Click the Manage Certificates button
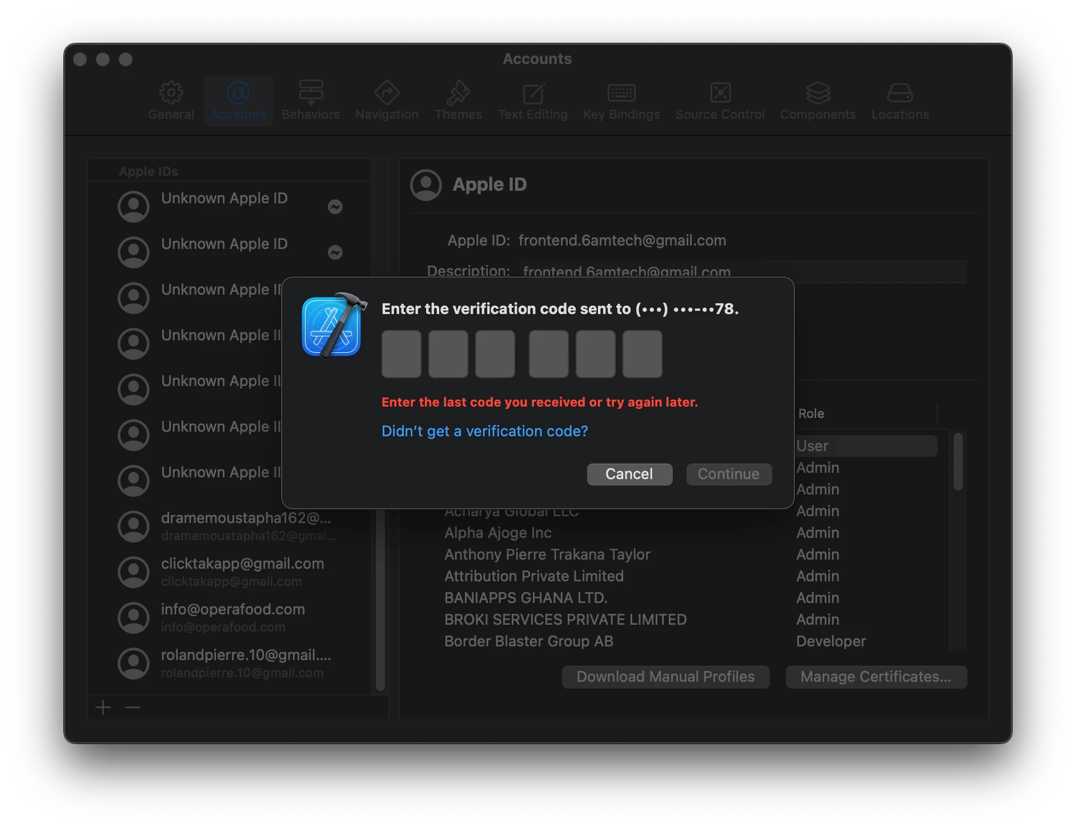This screenshot has height=828, width=1076. (x=876, y=677)
